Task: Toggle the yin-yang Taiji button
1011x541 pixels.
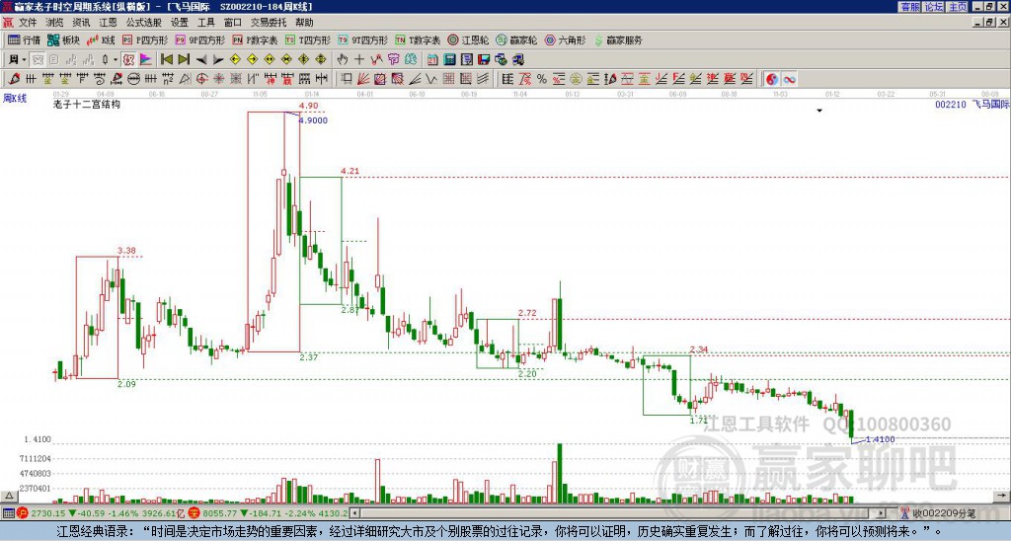Action: point(772,79)
